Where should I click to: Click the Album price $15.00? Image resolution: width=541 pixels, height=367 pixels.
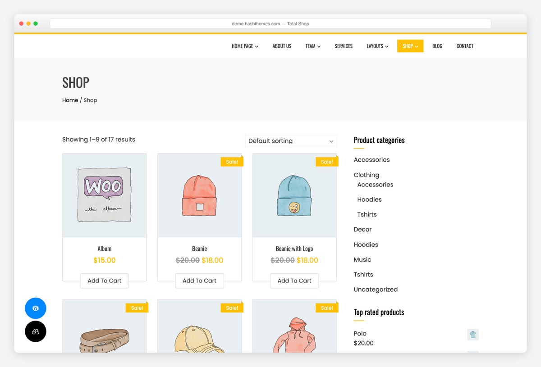(104, 260)
